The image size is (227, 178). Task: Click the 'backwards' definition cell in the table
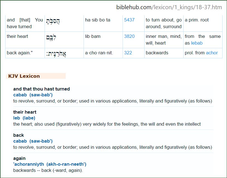(x=157, y=53)
